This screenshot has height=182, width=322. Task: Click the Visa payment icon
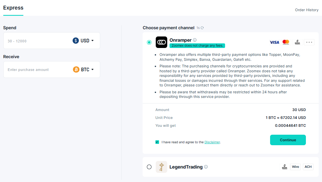[x=274, y=42]
